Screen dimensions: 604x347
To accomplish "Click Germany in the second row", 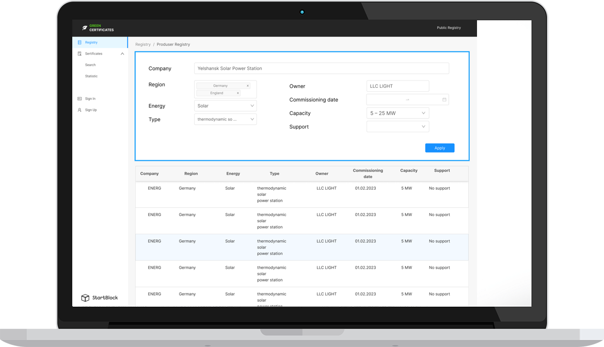I will coord(187,214).
